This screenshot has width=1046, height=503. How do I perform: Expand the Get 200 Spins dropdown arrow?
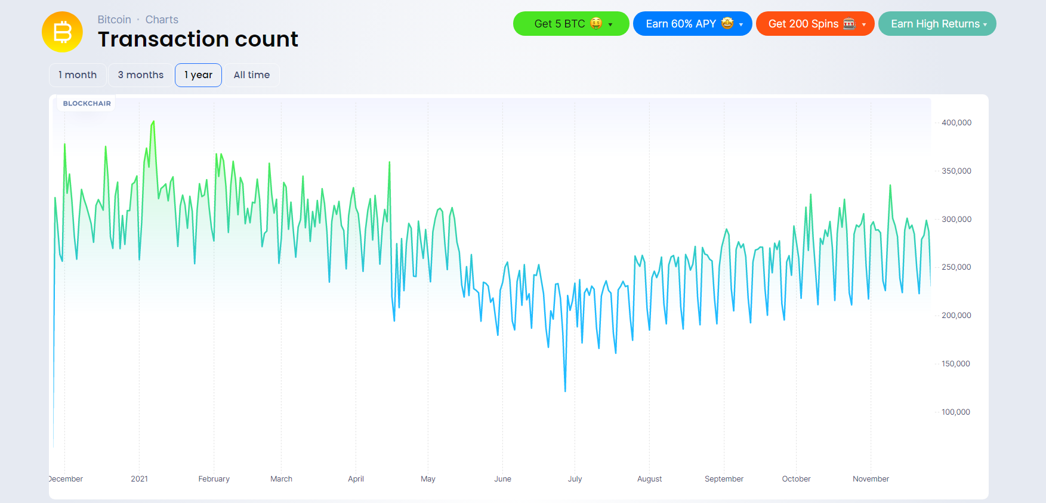point(863,24)
